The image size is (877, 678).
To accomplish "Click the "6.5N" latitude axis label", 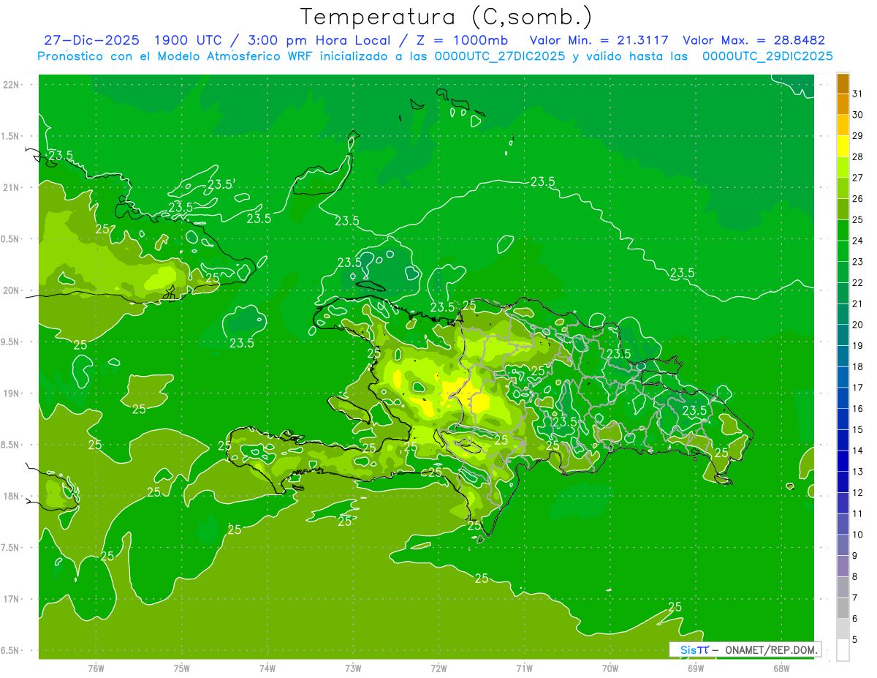I will click(11, 650).
